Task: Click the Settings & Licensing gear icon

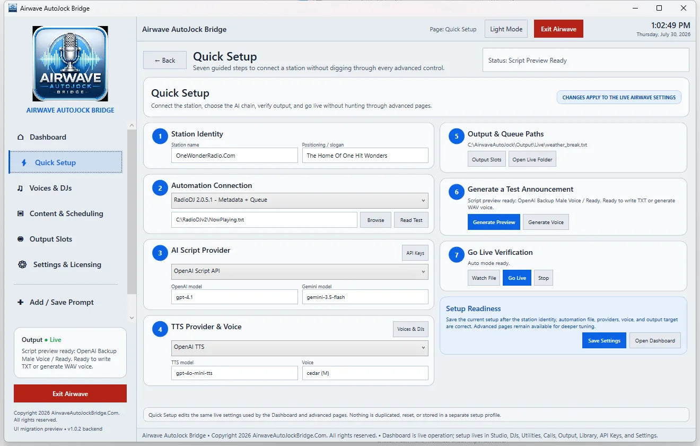Action: tap(22, 264)
